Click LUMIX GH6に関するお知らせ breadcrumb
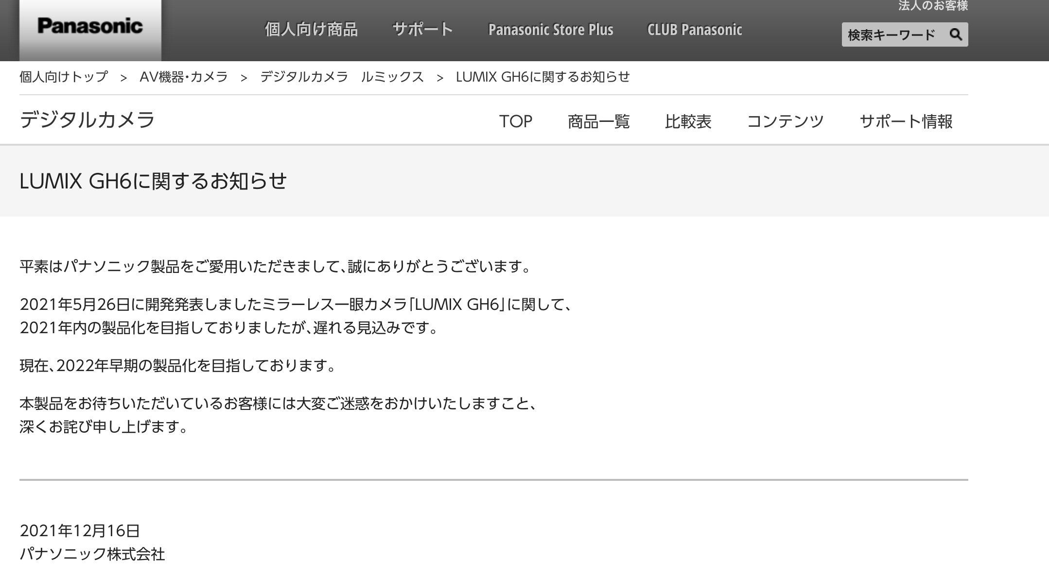The width and height of the screenshot is (1049, 577). (543, 77)
